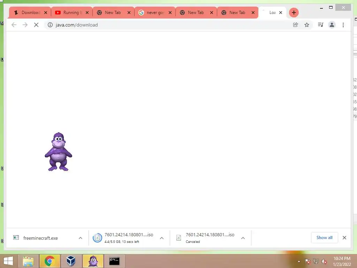Open the Action Center flag icon
This screenshot has width=357, height=268.
(307, 261)
